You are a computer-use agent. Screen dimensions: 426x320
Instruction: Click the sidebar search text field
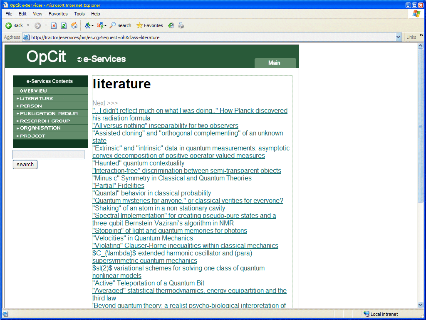48,155
